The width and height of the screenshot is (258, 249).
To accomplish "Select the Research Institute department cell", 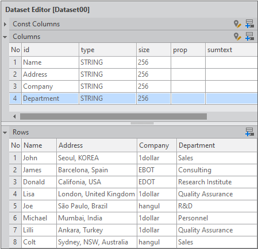I will coord(217,182).
